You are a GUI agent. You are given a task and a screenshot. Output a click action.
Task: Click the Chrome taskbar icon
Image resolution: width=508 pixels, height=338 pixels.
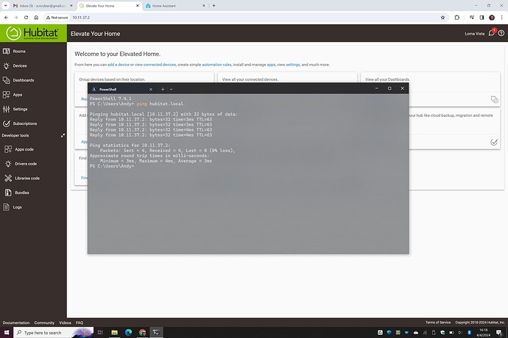click(x=142, y=333)
